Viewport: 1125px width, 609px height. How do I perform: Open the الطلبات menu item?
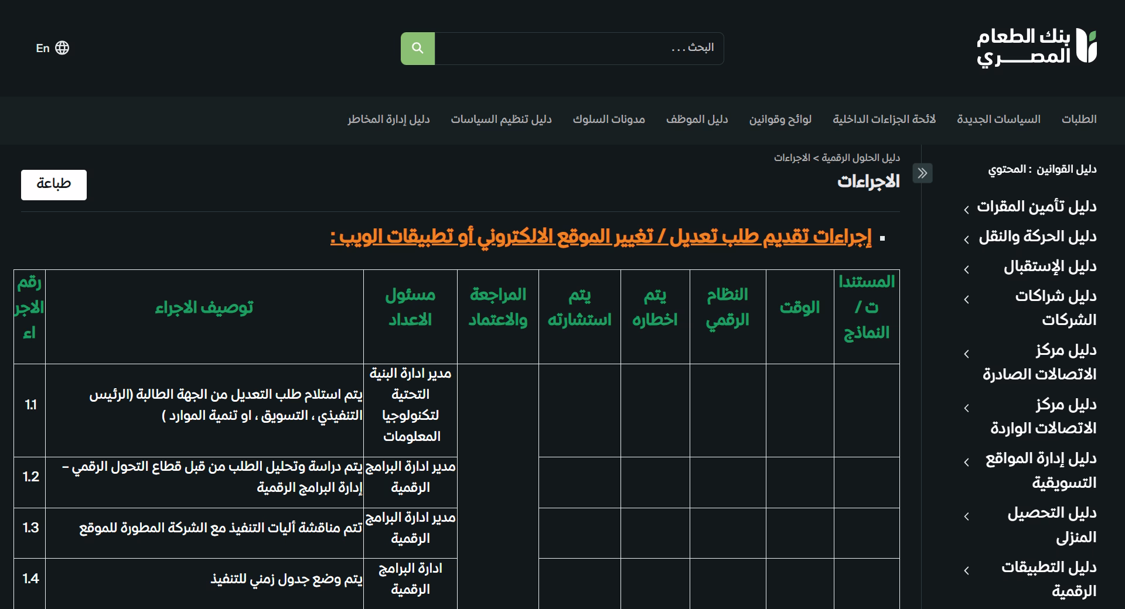click(1079, 119)
